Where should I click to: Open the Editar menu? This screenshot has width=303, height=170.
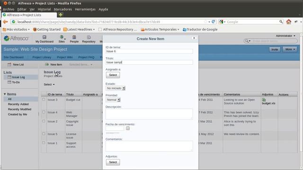click(22, 9)
